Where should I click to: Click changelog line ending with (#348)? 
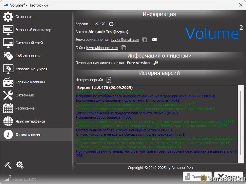click(x=127, y=113)
